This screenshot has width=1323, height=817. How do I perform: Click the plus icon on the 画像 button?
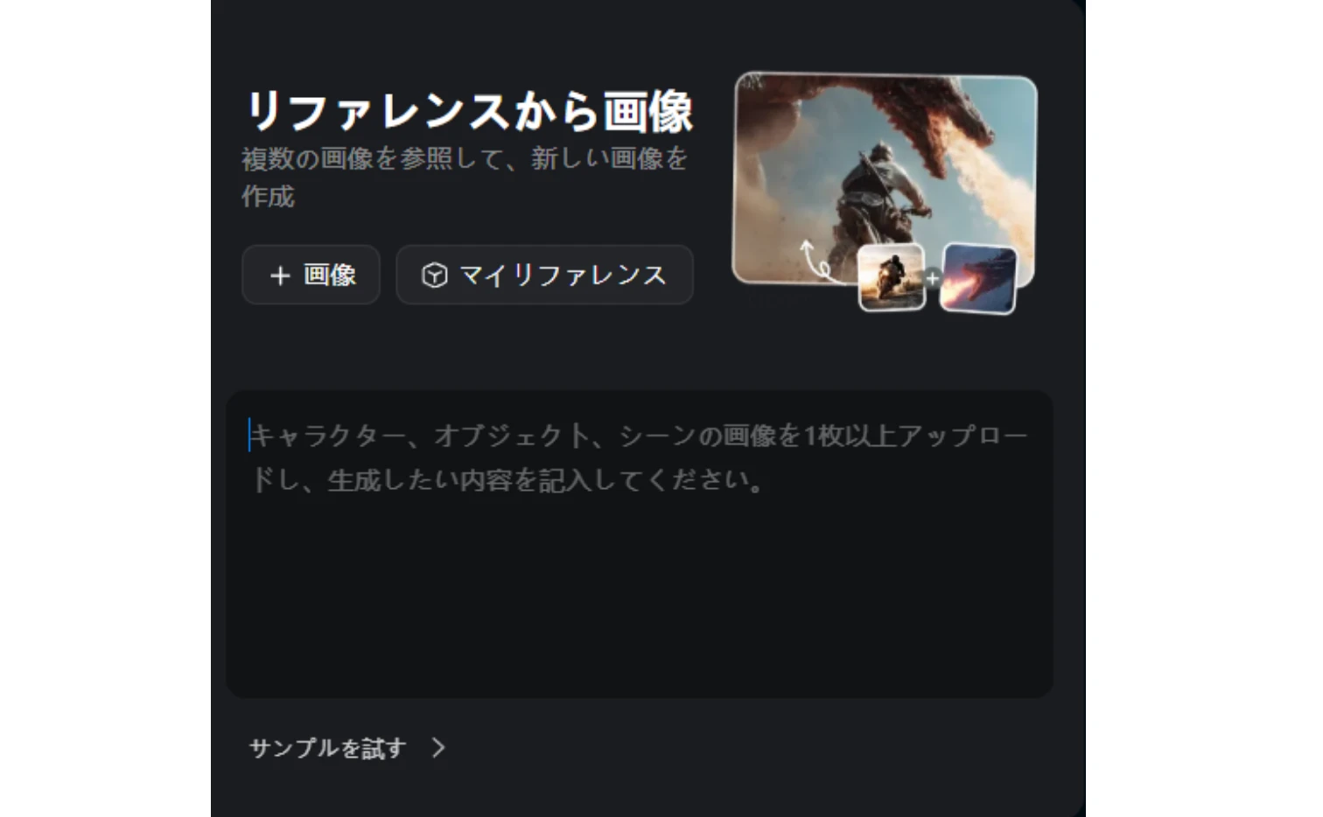coord(280,276)
